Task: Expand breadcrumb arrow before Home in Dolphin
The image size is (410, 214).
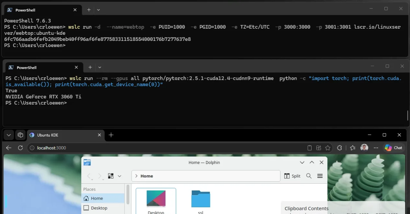Action: 136,176
